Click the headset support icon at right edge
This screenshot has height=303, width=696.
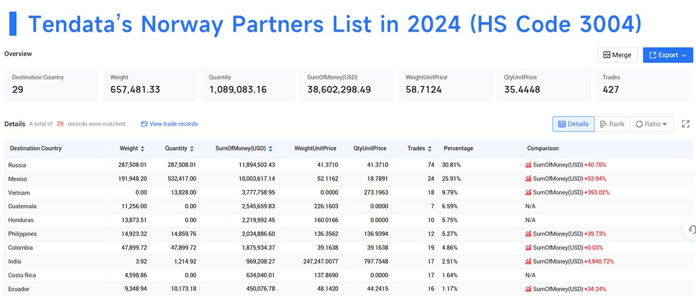pos(691,229)
